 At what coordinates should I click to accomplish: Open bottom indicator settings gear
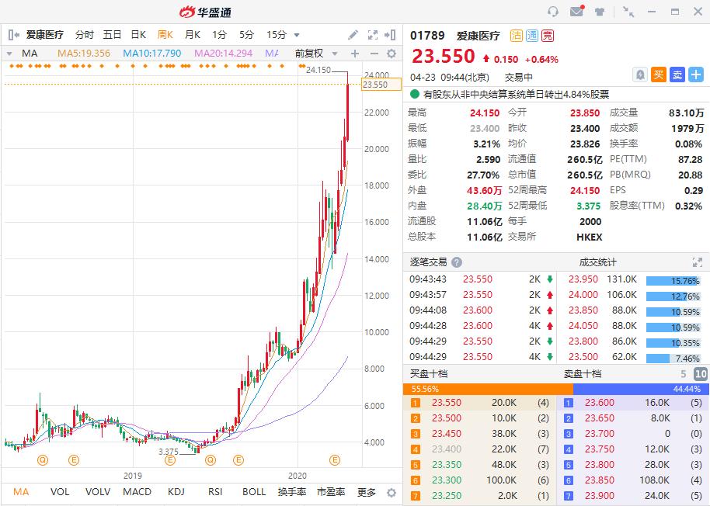tap(392, 492)
